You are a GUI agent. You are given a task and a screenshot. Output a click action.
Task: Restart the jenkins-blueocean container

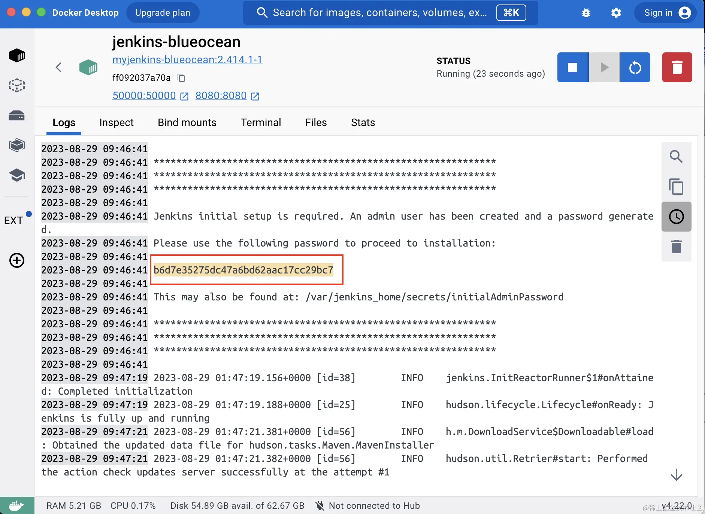click(x=635, y=67)
